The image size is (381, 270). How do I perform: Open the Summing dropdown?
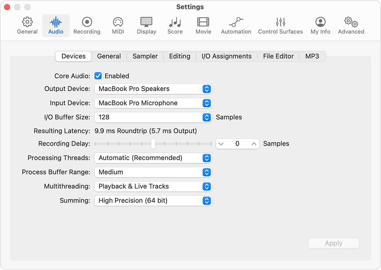coord(153,200)
